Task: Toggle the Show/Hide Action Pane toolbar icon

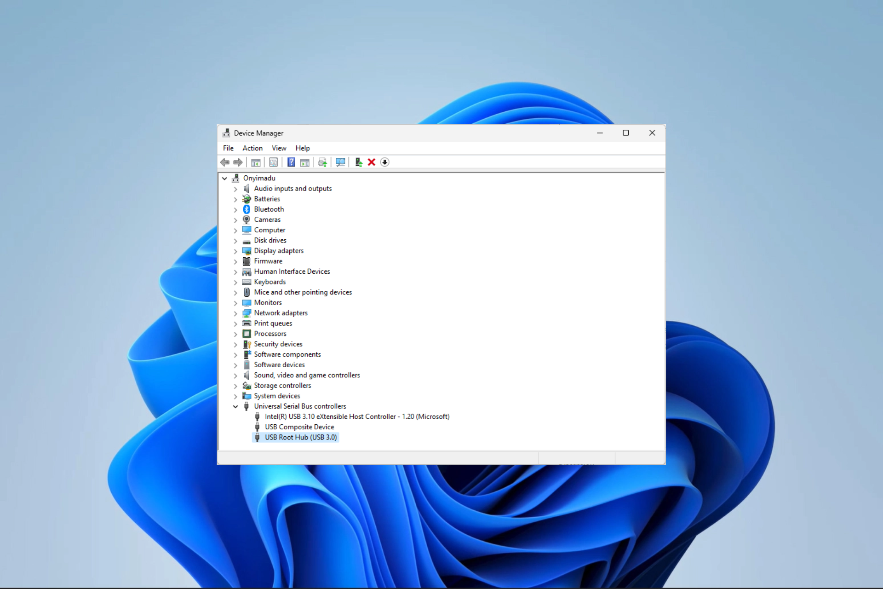Action: click(x=304, y=162)
